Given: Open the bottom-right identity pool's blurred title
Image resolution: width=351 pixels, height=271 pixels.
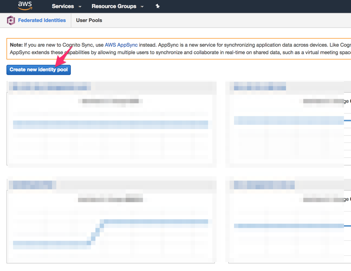Looking at the screenshot, I should tap(264, 185).
